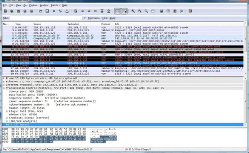Expand the Flags: 0x18 (PSH, ACK) node
249x153 pixels.
7,111
